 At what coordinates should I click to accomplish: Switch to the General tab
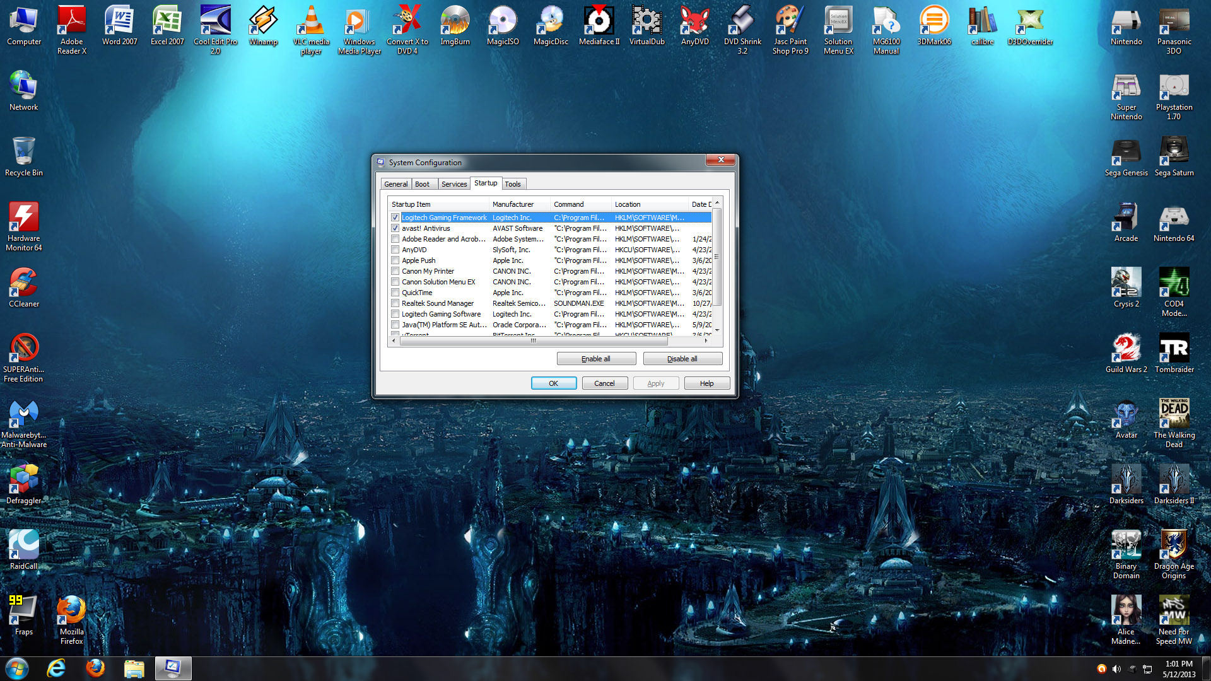click(x=396, y=184)
